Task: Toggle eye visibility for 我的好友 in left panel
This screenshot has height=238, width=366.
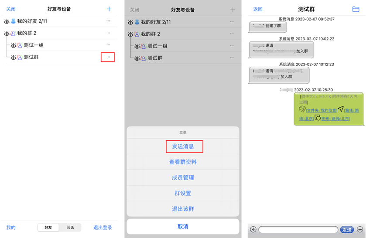Action: tap(7, 21)
